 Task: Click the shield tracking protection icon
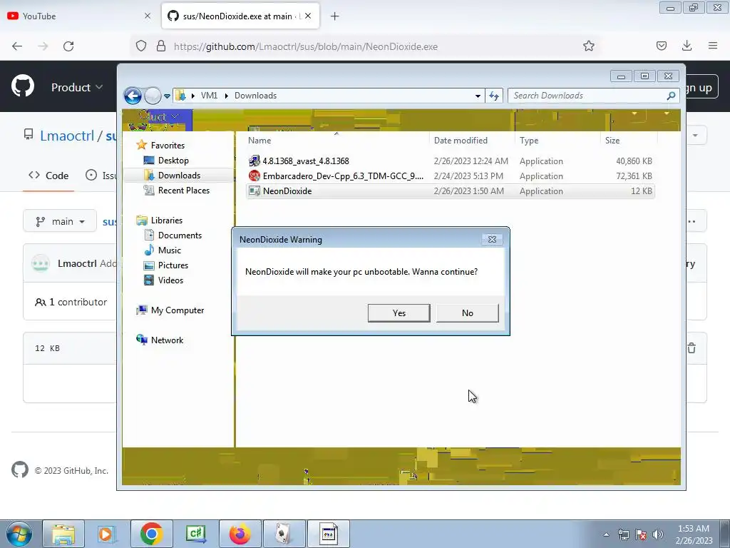[x=141, y=46]
